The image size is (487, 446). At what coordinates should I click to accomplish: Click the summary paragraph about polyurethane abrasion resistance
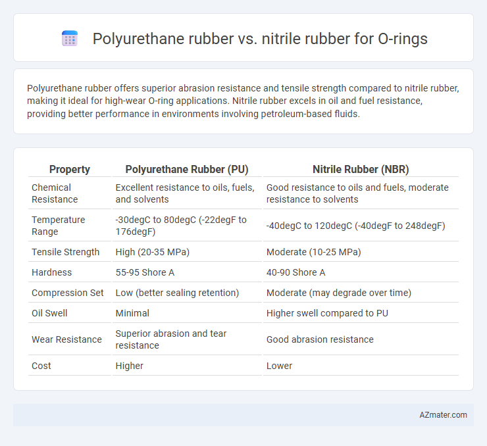[244, 101]
